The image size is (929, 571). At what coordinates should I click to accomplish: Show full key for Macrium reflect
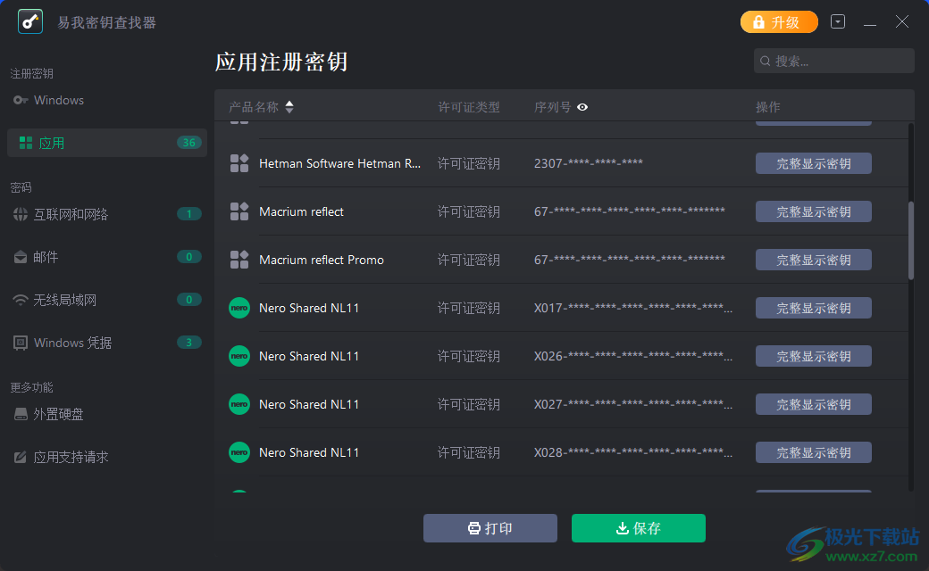pyautogui.click(x=814, y=211)
